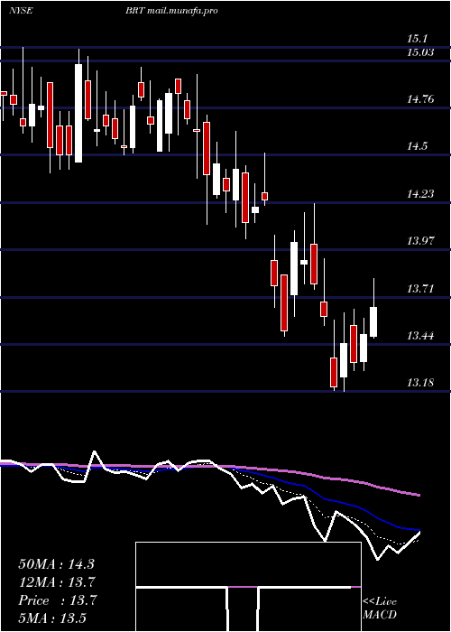
Task: Click the 13.97 price axis label
Action: pyautogui.click(x=420, y=241)
